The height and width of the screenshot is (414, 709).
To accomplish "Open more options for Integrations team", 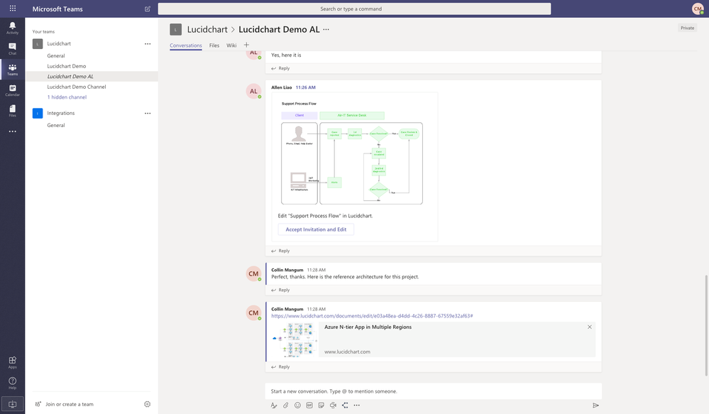I will pos(148,113).
